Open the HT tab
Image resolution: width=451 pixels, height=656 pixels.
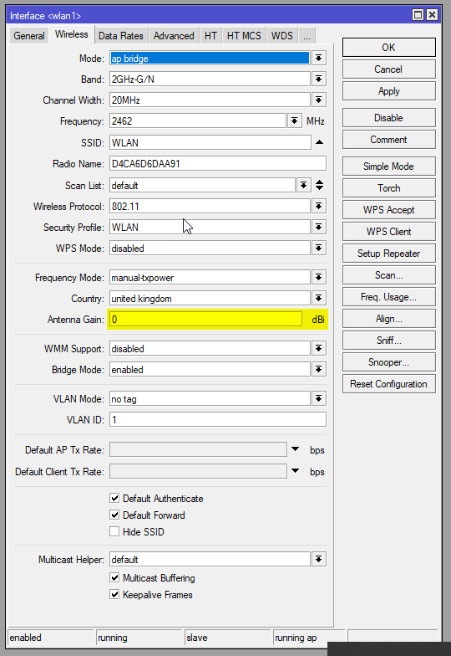210,36
